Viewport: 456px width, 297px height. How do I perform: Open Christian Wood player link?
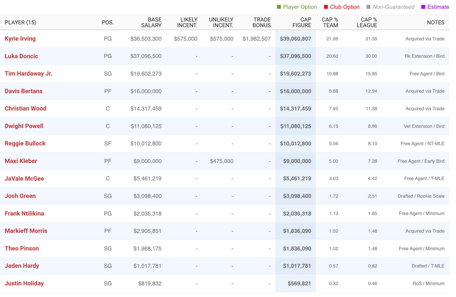[x=25, y=108]
